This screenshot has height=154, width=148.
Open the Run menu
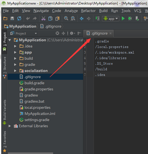tap(115, 11)
